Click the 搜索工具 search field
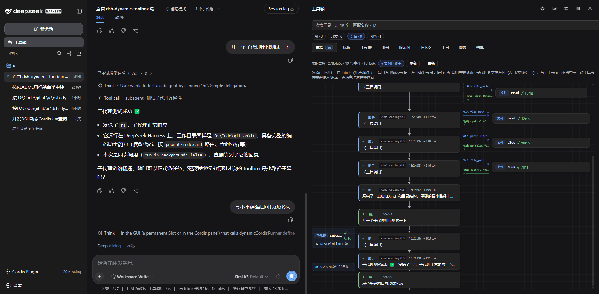This screenshot has height=294, width=599. tap(455, 25)
